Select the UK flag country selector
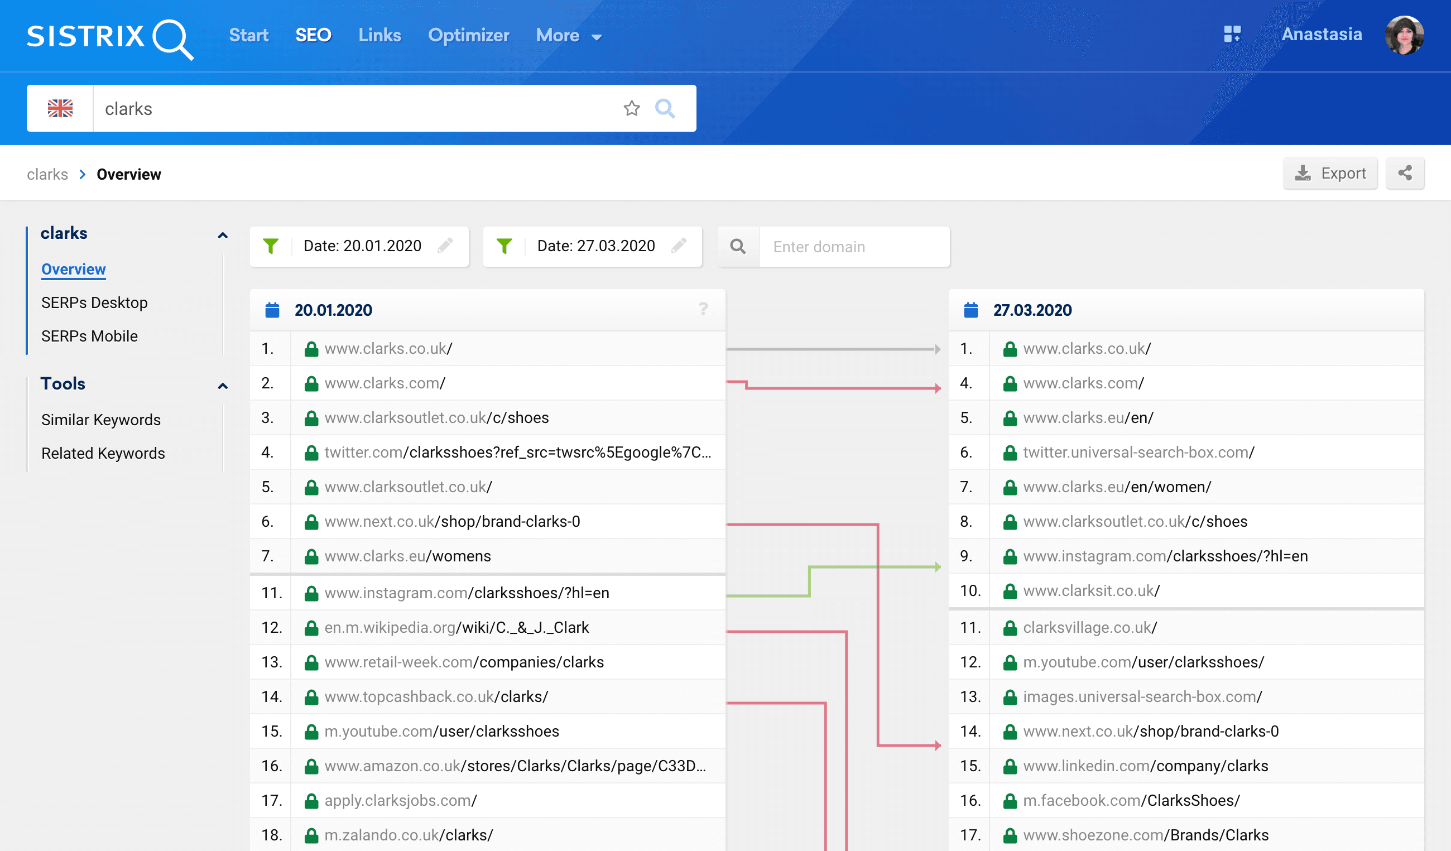This screenshot has height=851, width=1451. 60,108
